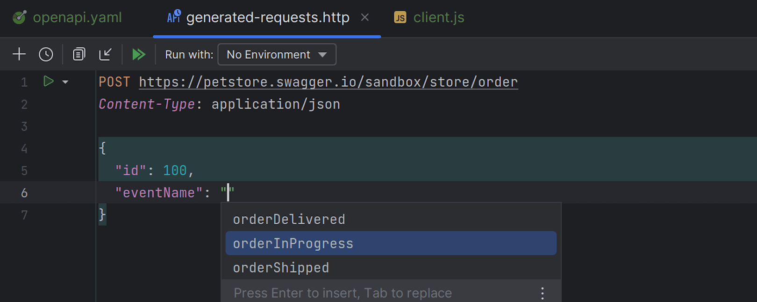Open request execution history via clock icon
This screenshot has width=757, height=302.
pos(45,54)
